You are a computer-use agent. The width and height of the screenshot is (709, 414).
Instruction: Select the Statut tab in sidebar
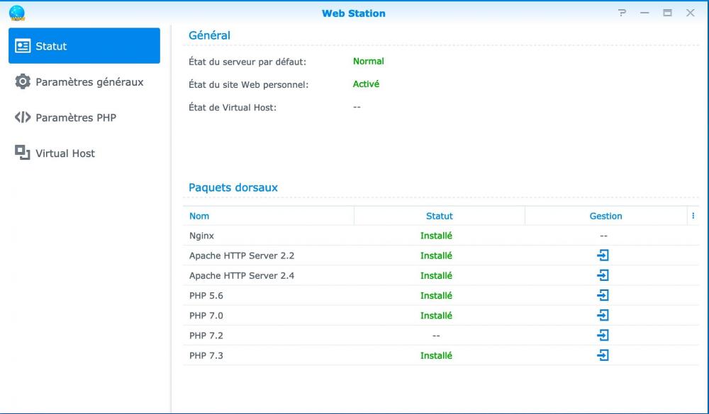pyautogui.click(x=84, y=46)
